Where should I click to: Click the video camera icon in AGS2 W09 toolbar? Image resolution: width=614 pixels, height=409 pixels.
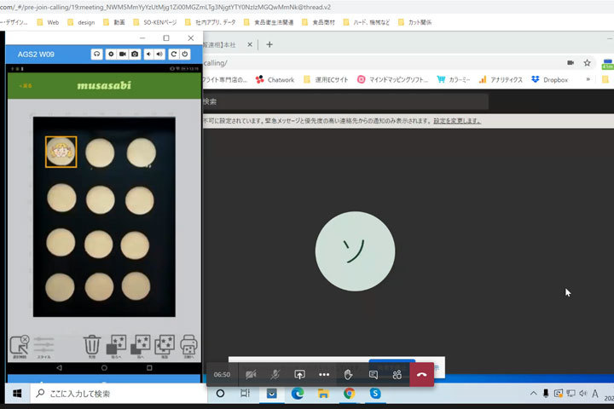123,54
